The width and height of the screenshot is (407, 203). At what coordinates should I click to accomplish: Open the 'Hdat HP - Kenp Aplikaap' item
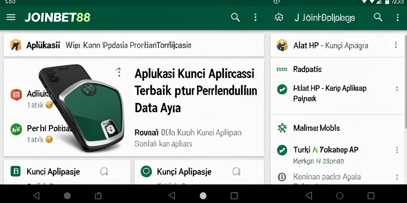329,93
